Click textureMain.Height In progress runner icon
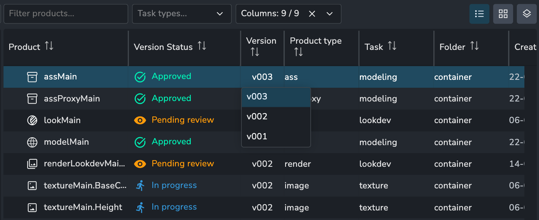The height and width of the screenshot is (220, 539). (140, 207)
